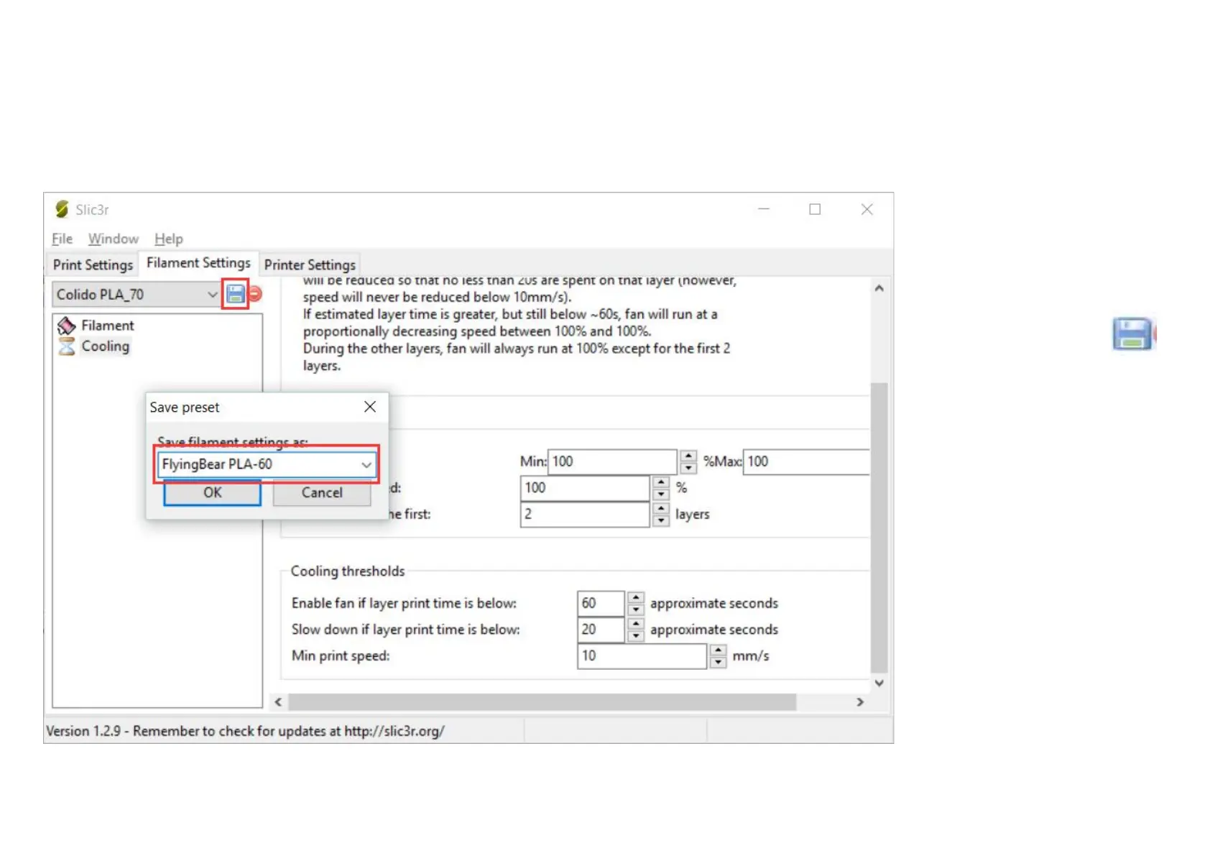Open the Printer Settings tab
Image resolution: width=1210 pixels, height=856 pixels.
click(x=310, y=264)
